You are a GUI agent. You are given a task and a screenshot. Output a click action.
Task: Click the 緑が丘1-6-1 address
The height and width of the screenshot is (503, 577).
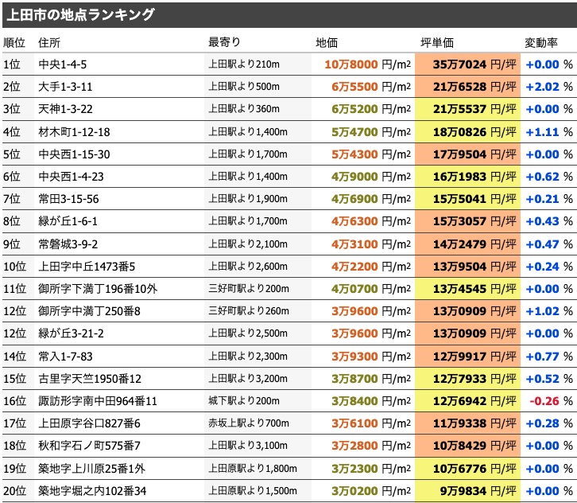click(x=68, y=221)
